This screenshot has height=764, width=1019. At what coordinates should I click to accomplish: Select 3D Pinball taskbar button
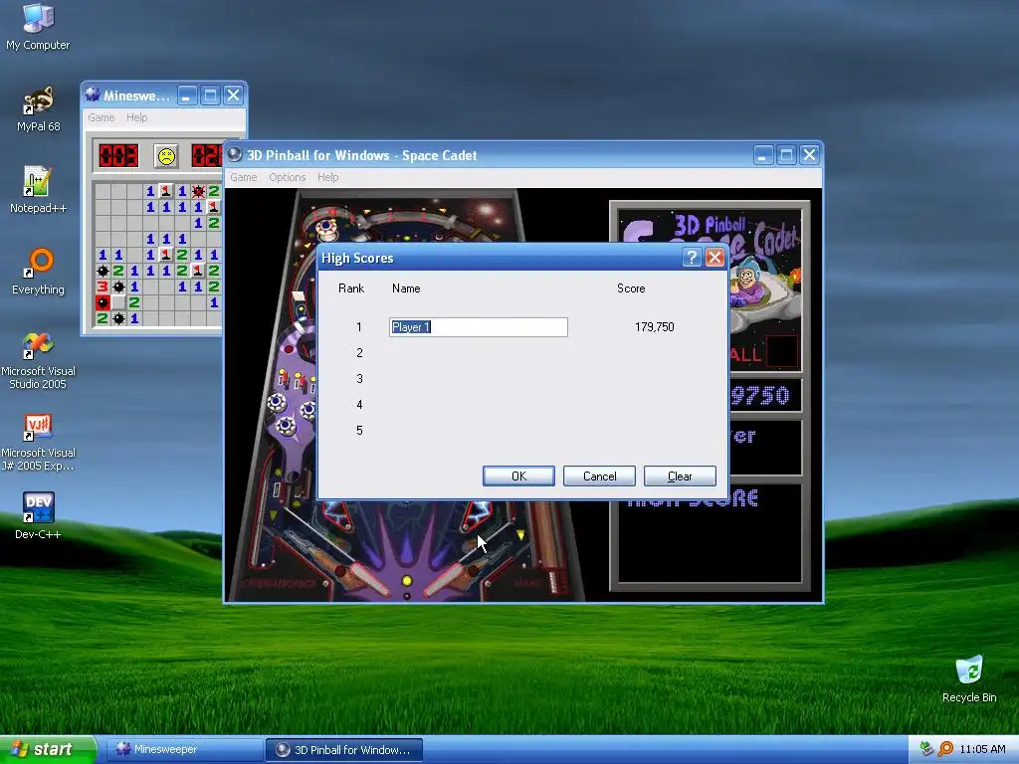tap(344, 749)
